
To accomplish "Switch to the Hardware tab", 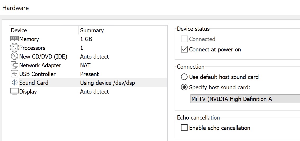I will (x=15, y=8).
